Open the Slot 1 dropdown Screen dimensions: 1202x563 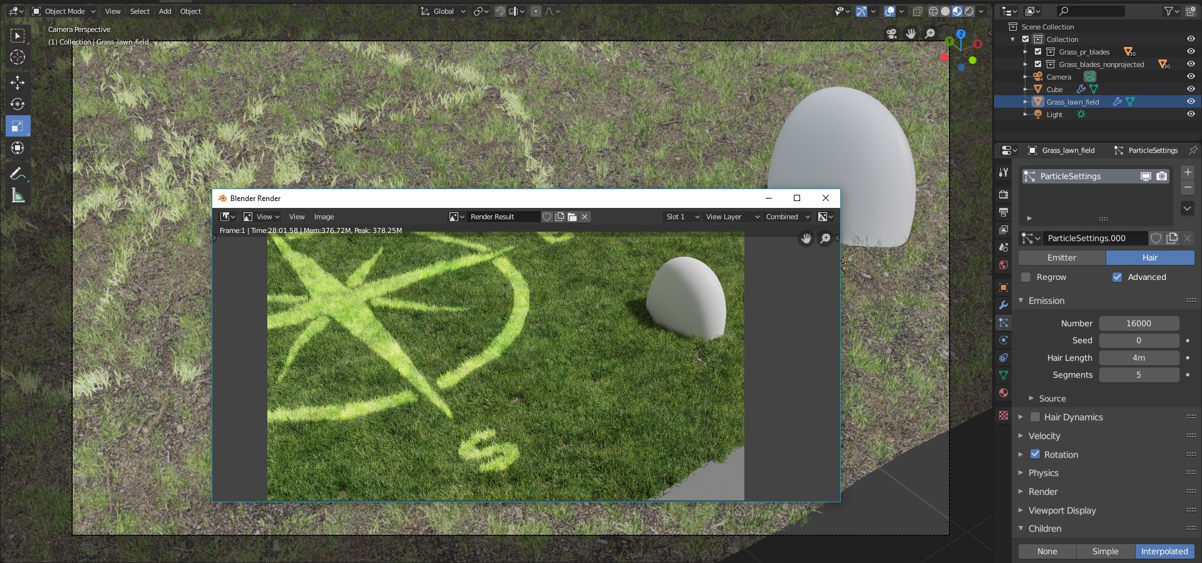point(682,217)
